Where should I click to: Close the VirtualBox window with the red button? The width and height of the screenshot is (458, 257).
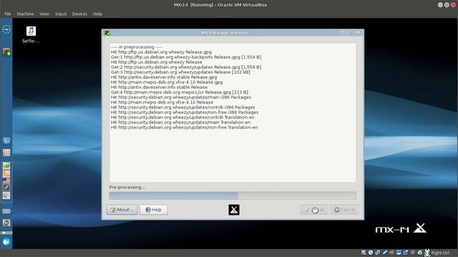click(453, 5)
